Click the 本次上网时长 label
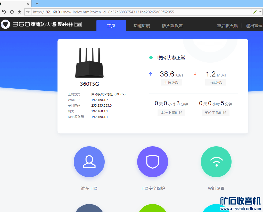The image size is (263, 212). coord(171,113)
